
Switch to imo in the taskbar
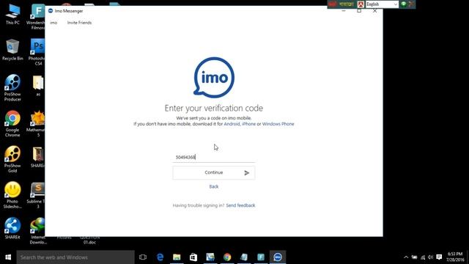[x=278, y=257]
